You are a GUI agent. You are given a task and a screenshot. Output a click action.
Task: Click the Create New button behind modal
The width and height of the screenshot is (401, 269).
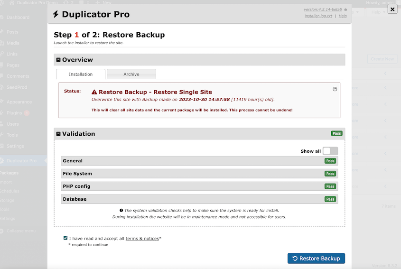(382, 59)
